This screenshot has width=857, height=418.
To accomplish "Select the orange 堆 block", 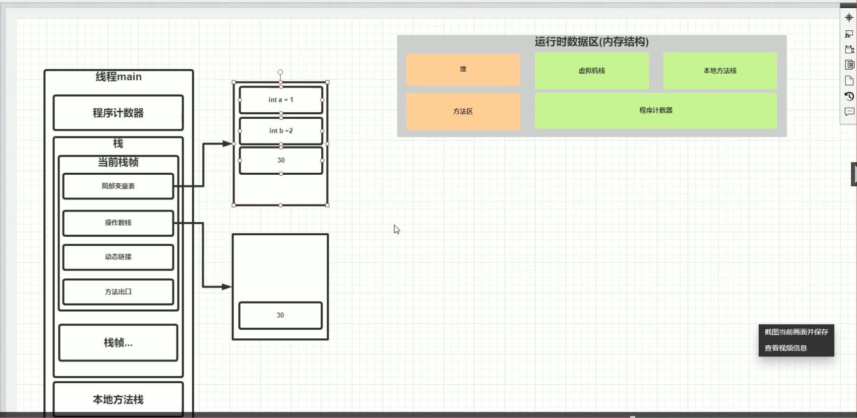I will [463, 69].
